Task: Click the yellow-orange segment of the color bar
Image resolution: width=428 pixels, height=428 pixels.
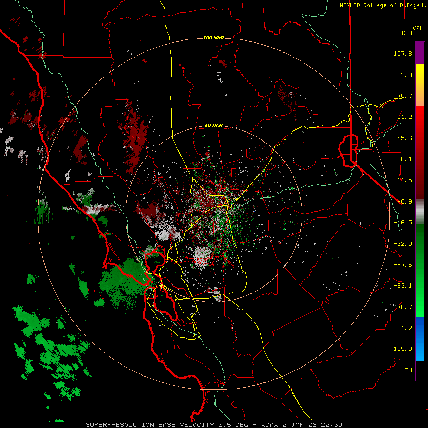Action: point(420,85)
